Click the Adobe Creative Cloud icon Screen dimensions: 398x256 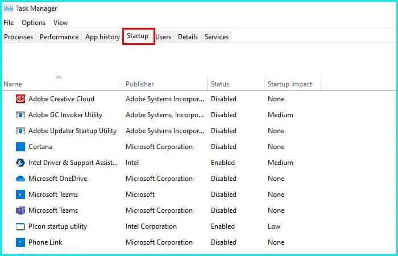(x=20, y=99)
